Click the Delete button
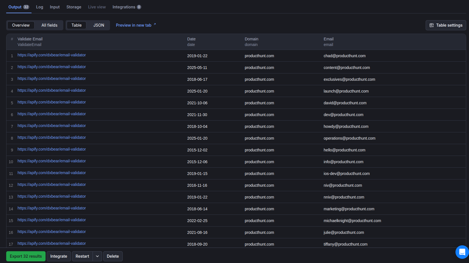 click(113, 256)
